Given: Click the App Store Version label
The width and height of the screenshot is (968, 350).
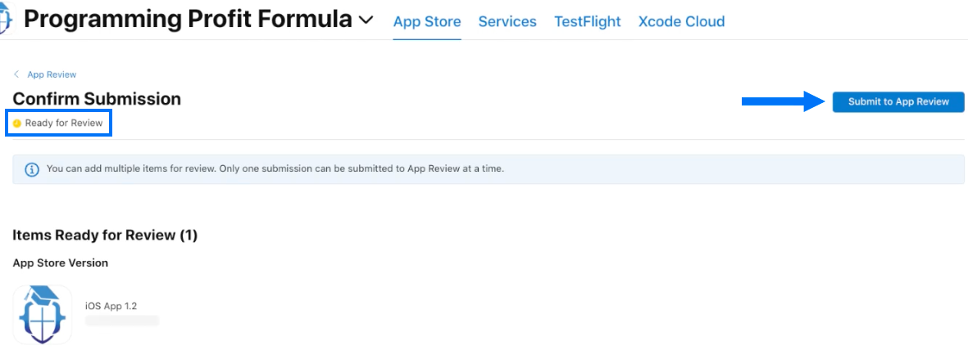Looking at the screenshot, I should click(61, 263).
